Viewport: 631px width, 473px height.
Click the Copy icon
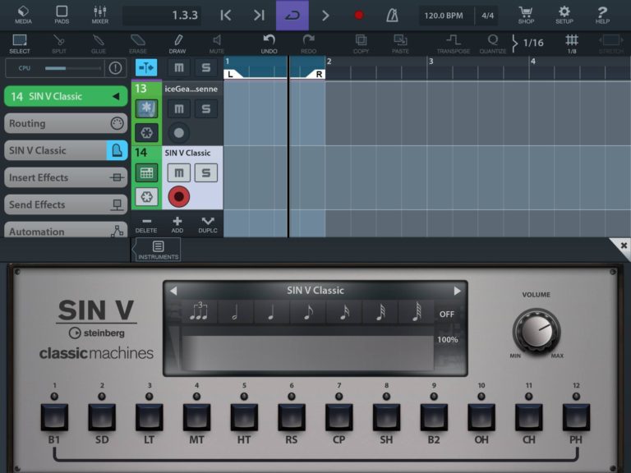pos(361,44)
